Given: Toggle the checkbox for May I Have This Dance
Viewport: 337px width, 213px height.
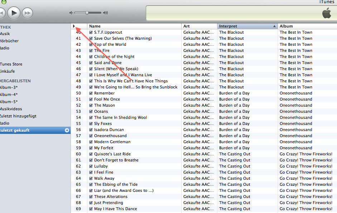Looking at the screenshot, I should pyautogui.click(x=91, y=209).
